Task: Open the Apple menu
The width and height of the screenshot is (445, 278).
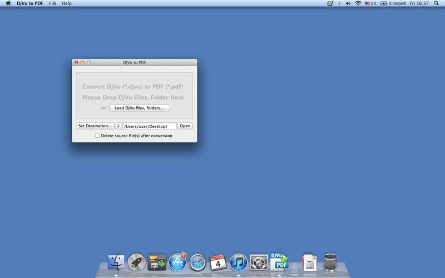Action: pos(8,3)
